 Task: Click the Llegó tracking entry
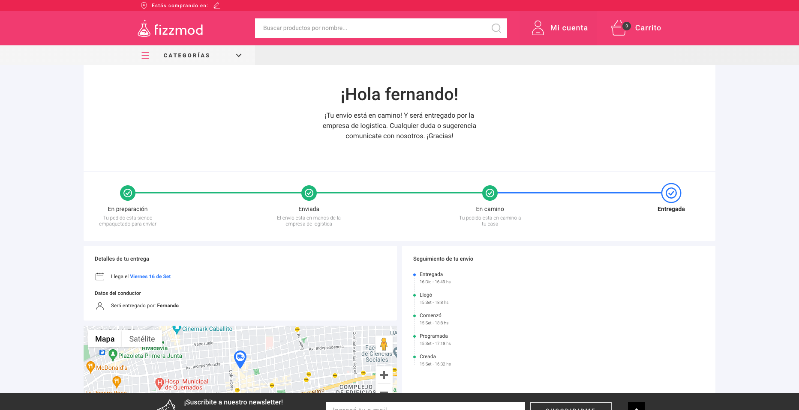click(426, 295)
